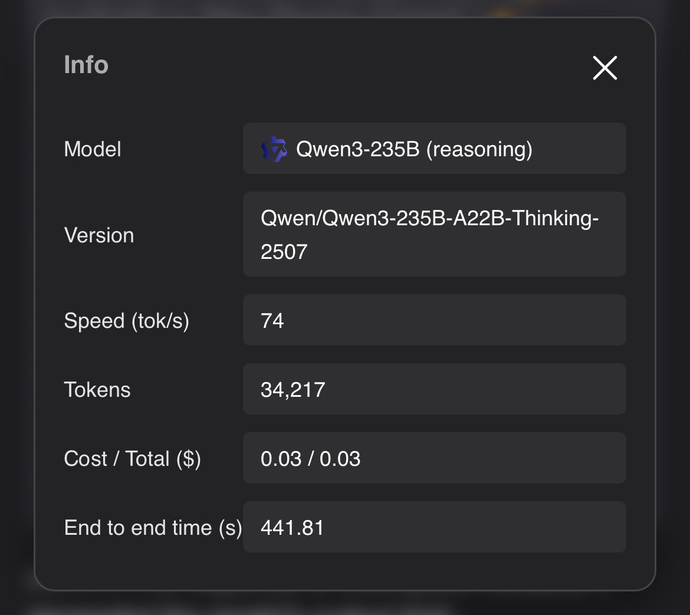This screenshot has width=690, height=615.
Task: Select the End to end time label
Action: point(153,528)
